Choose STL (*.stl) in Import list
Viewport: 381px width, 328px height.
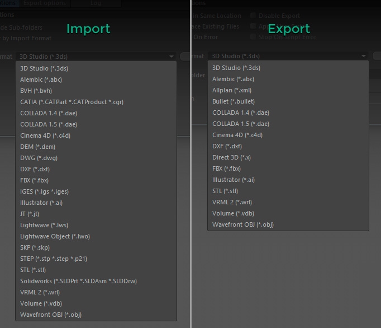[x=96, y=270]
